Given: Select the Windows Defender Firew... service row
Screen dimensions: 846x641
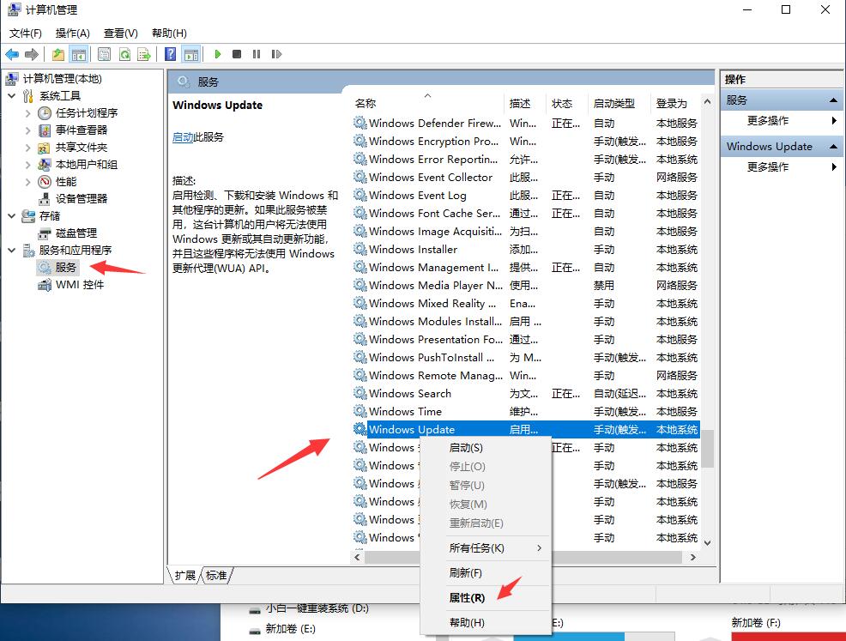Looking at the screenshot, I should [x=526, y=124].
